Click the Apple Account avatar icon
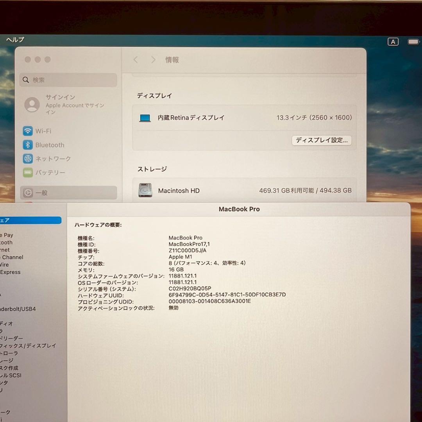The width and height of the screenshot is (422, 422). pos(32,104)
